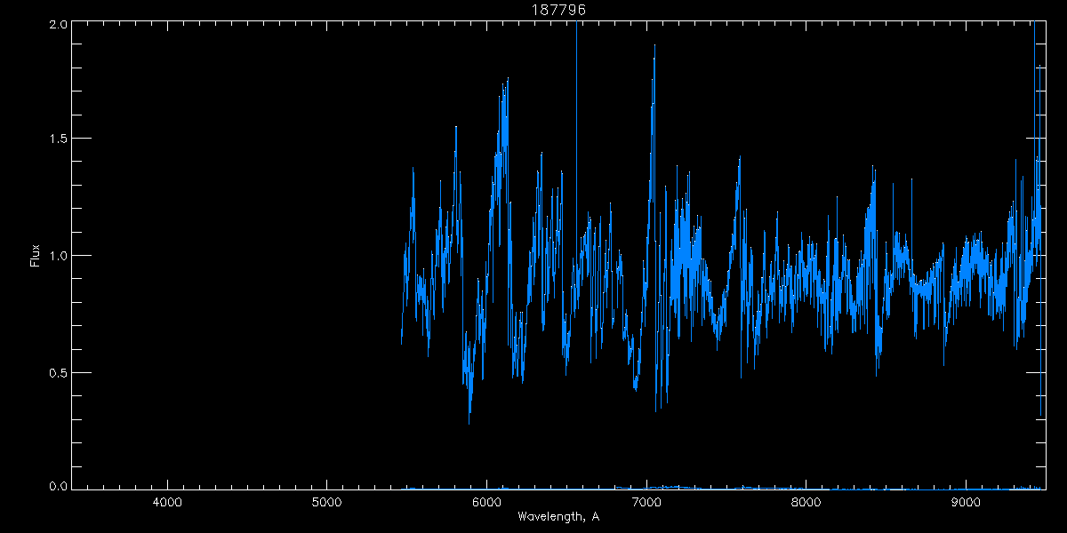Click the y-axis tick label 0.5
This screenshot has width=1067, height=533.
point(59,372)
